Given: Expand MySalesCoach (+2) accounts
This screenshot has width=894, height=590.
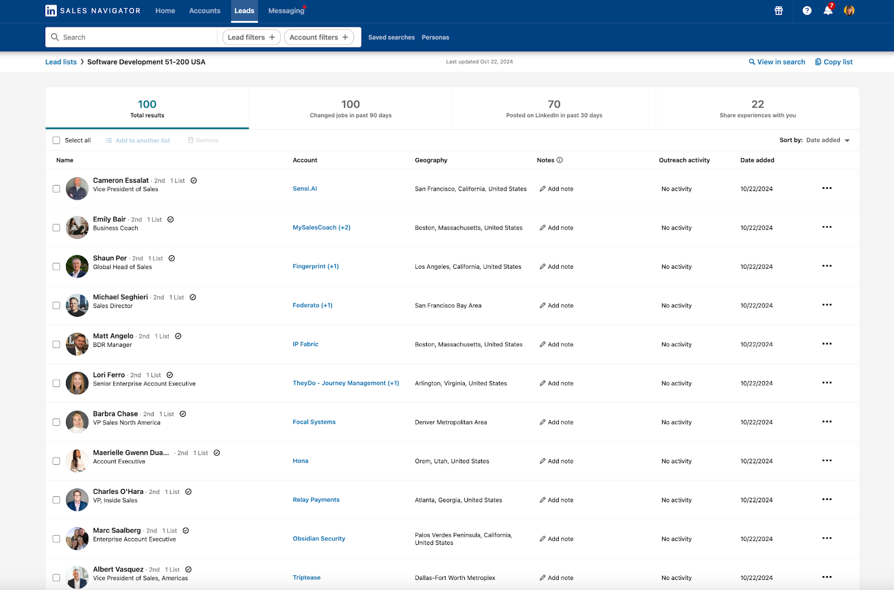Looking at the screenshot, I should click(x=321, y=227).
